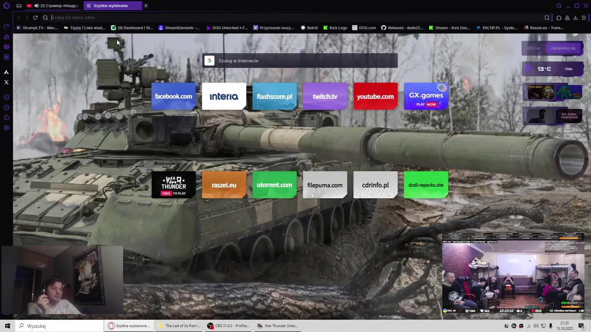Open GOG Unlocked bookmark
The image size is (591, 332).
227,28
